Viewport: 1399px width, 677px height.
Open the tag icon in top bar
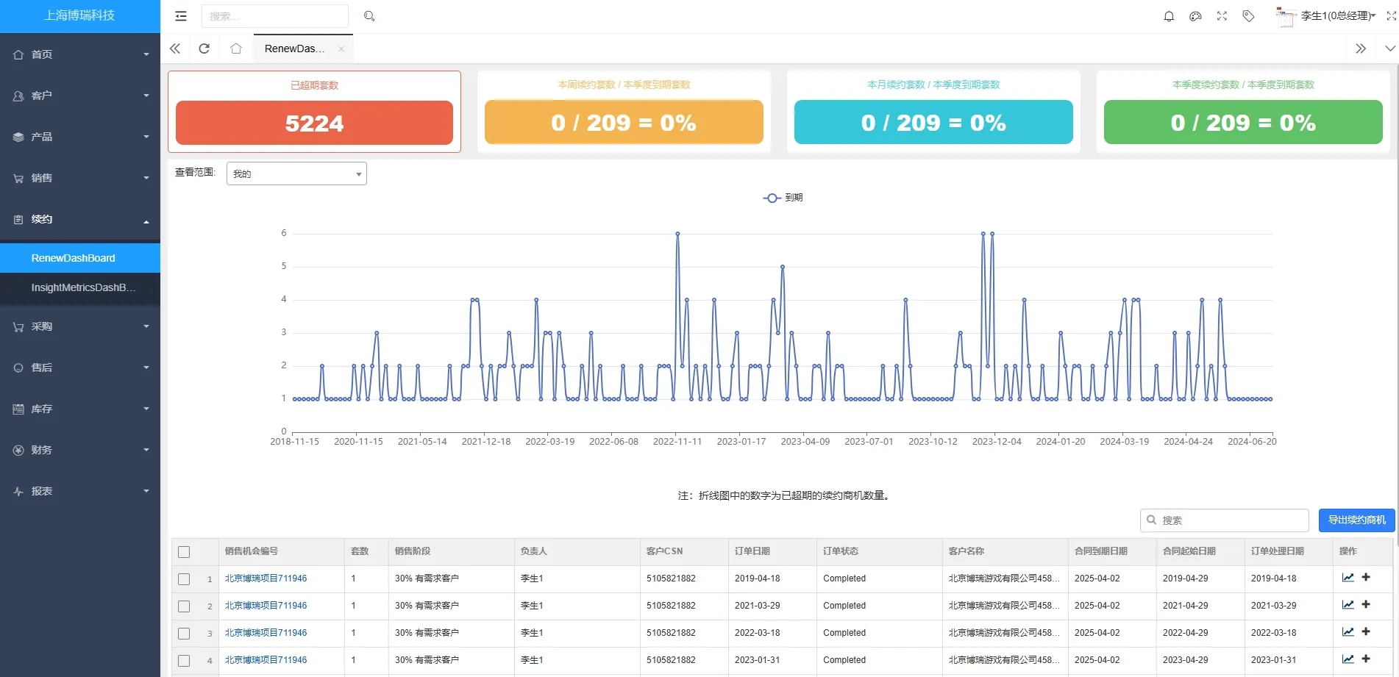(x=1248, y=16)
